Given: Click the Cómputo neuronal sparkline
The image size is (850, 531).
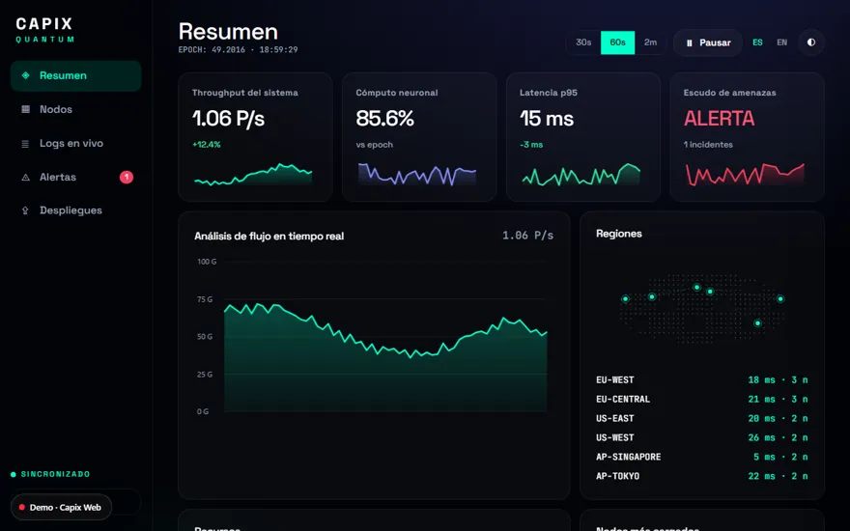Looking at the screenshot, I should (417, 175).
